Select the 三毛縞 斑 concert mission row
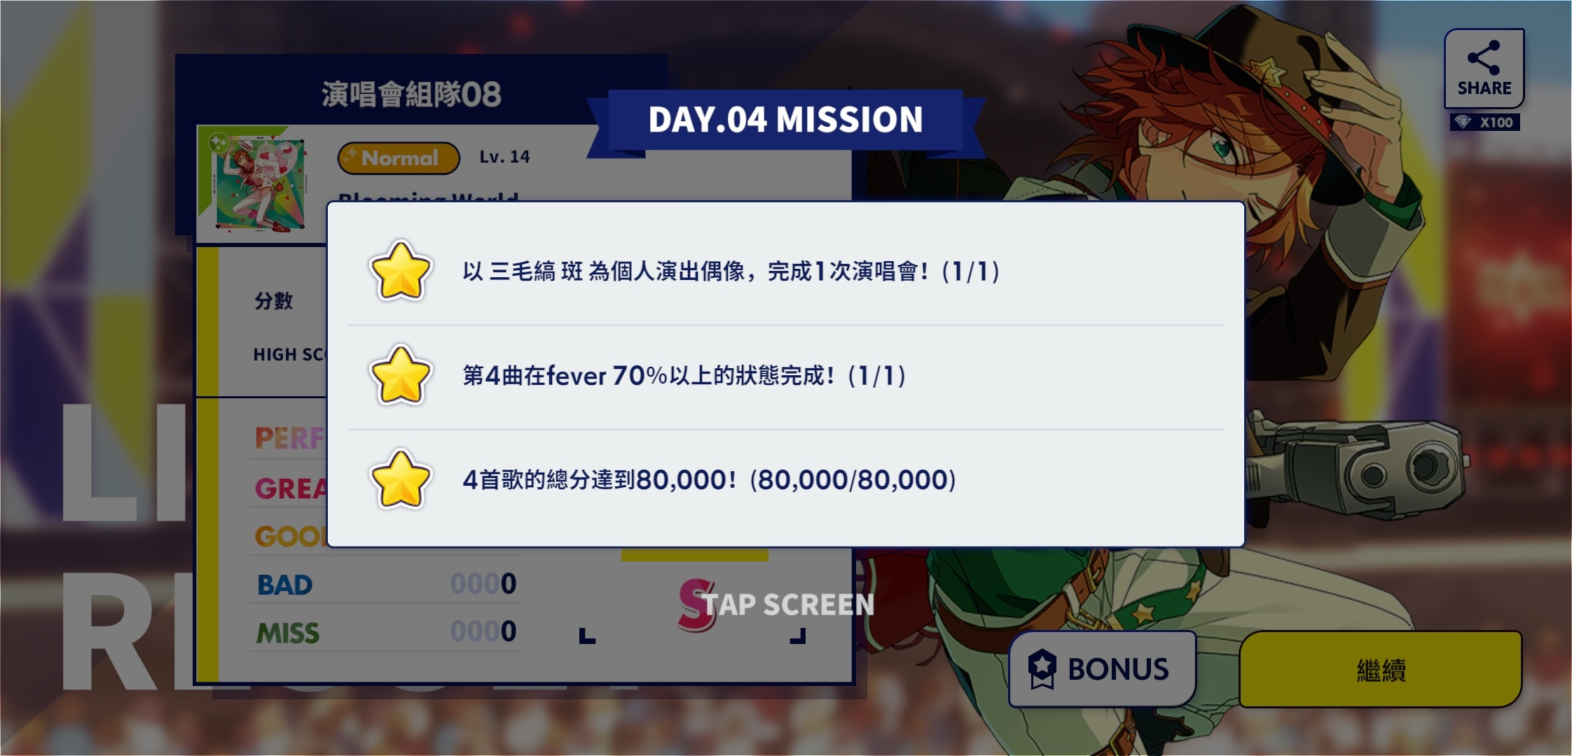1572x756 pixels. pos(786,272)
